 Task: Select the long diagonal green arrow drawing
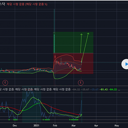click(x=85, y=47)
